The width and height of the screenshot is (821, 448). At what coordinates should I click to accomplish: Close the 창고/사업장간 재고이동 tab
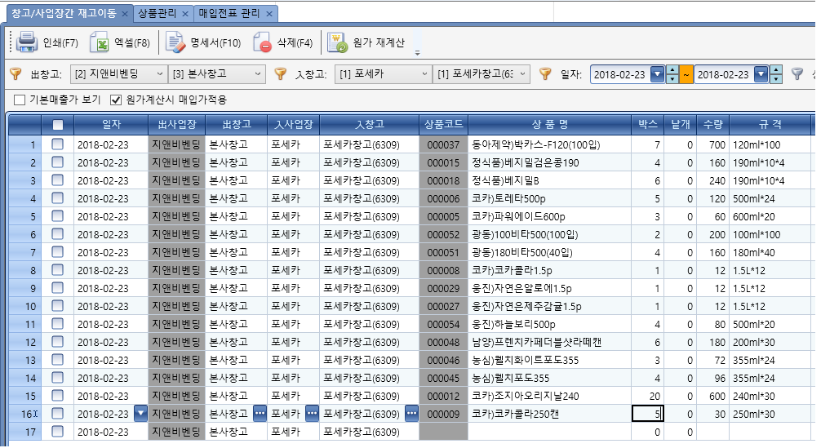125,14
